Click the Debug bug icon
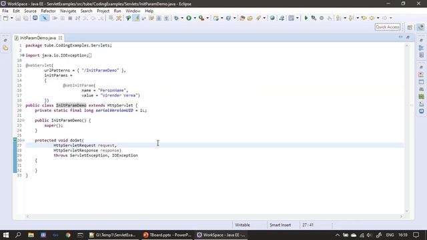The height and width of the screenshot is (240, 427). (176, 18)
